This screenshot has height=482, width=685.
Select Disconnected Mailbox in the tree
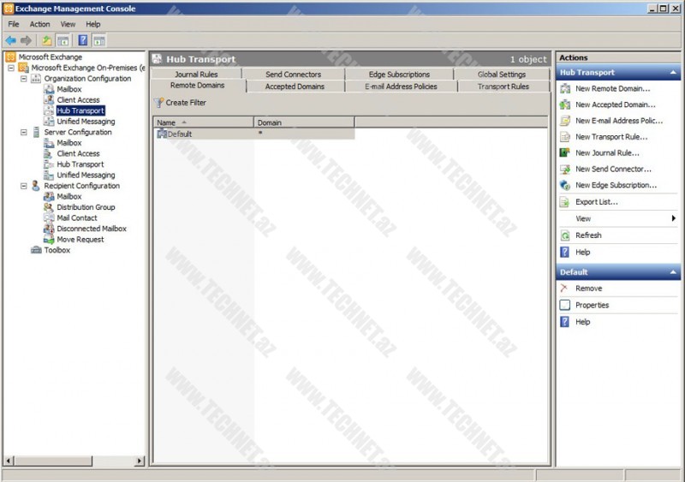pyautogui.click(x=92, y=229)
